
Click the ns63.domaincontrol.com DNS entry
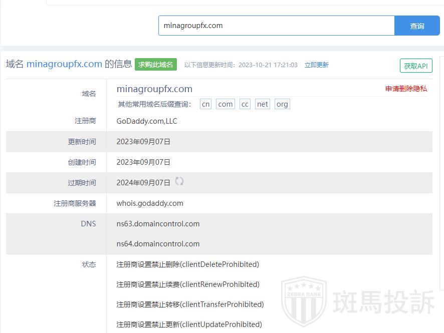click(x=158, y=224)
